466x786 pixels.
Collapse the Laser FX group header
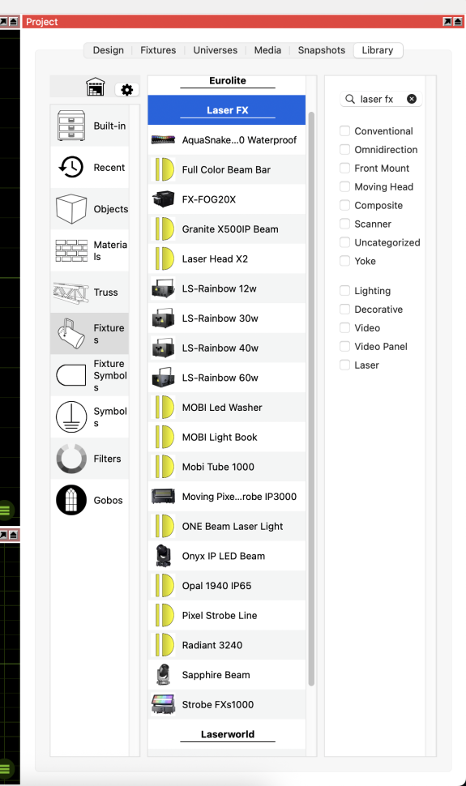click(227, 109)
